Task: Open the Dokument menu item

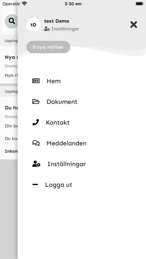Action: coord(62,102)
